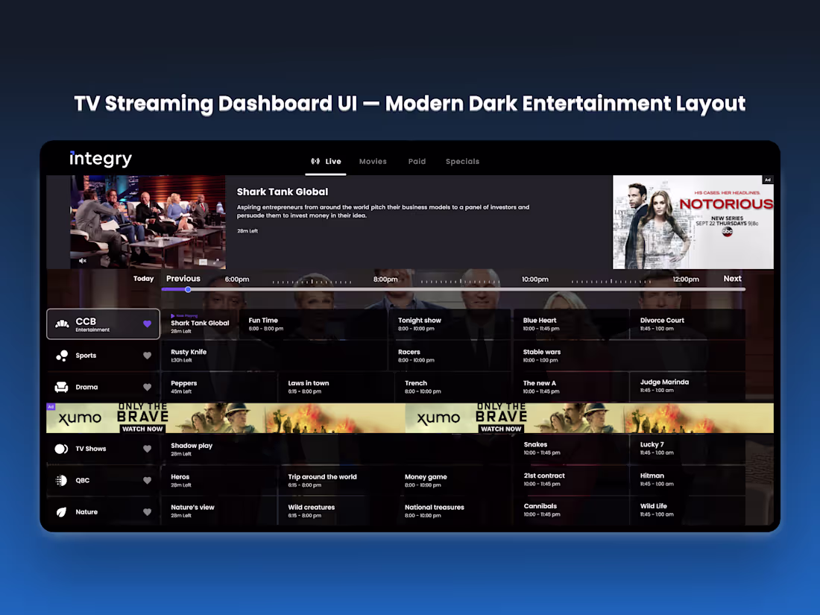Click Next to view later programs

[732, 278]
